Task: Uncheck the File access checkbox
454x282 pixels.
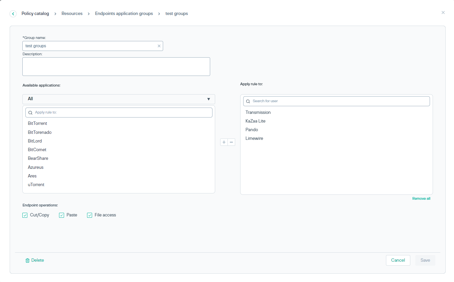Action: (x=89, y=215)
